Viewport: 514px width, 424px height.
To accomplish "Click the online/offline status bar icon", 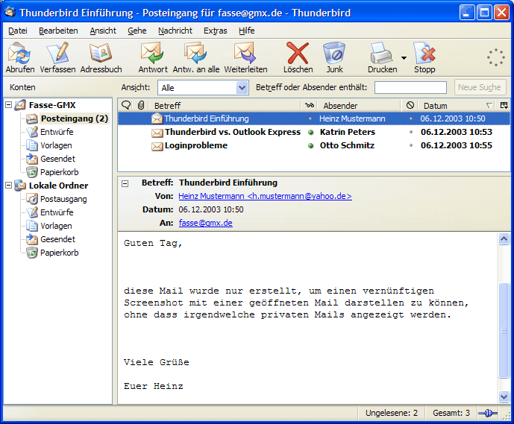I will (487, 414).
